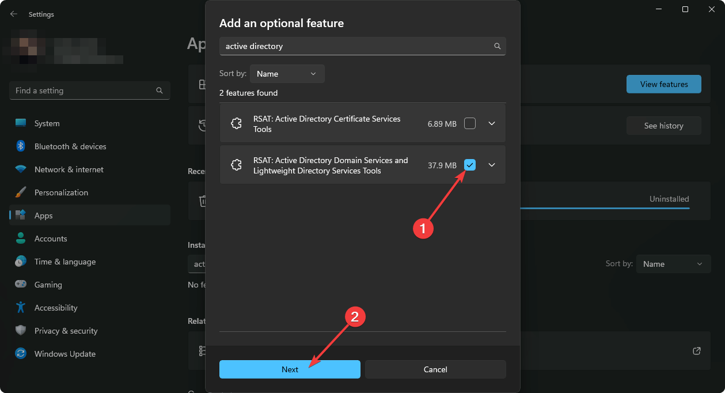The height and width of the screenshot is (393, 725).
Task: Click the Uninstalled status text
Action: [x=669, y=199]
